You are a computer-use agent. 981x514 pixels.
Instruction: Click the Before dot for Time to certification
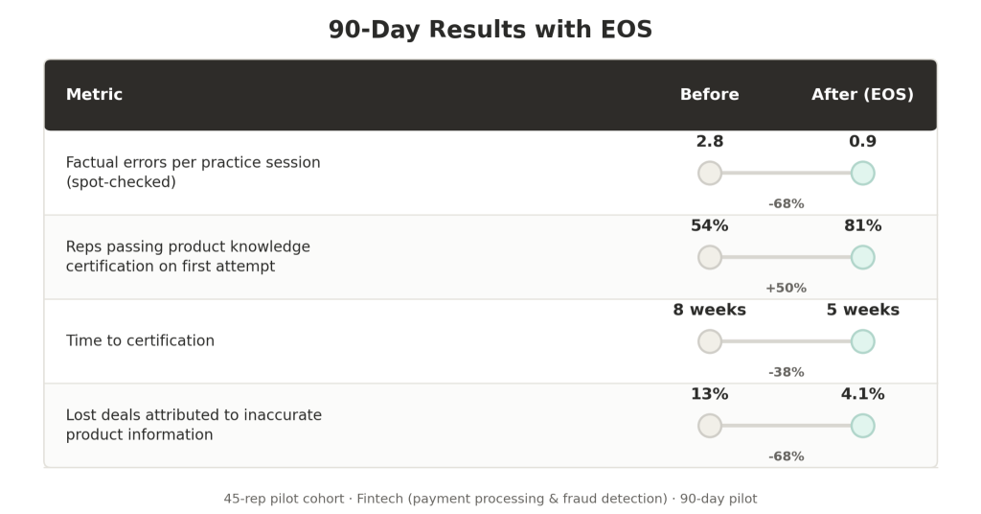[710, 341]
